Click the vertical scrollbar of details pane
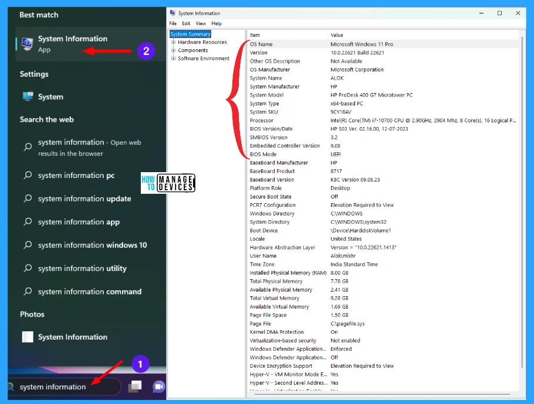 click(x=522, y=202)
